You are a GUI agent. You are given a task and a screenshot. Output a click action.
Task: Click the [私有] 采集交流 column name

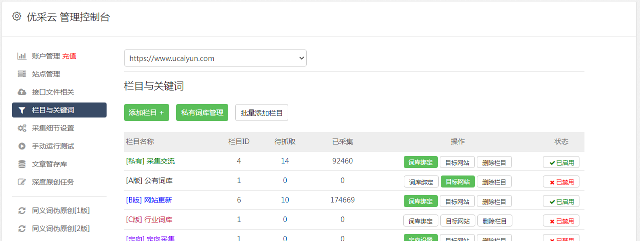pos(150,161)
